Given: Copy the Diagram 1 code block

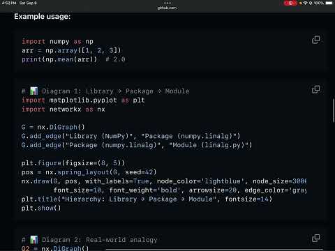Looking at the screenshot, I should [315, 89].
